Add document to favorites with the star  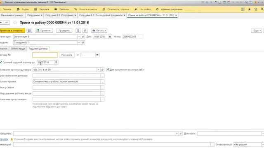[x=15, y=23]
